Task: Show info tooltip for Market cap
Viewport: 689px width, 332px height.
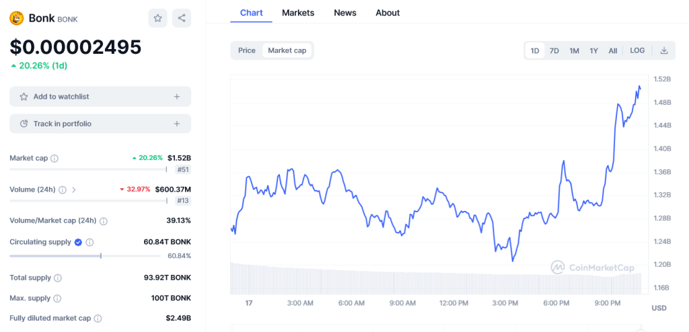Action: [x=55, y=158]
